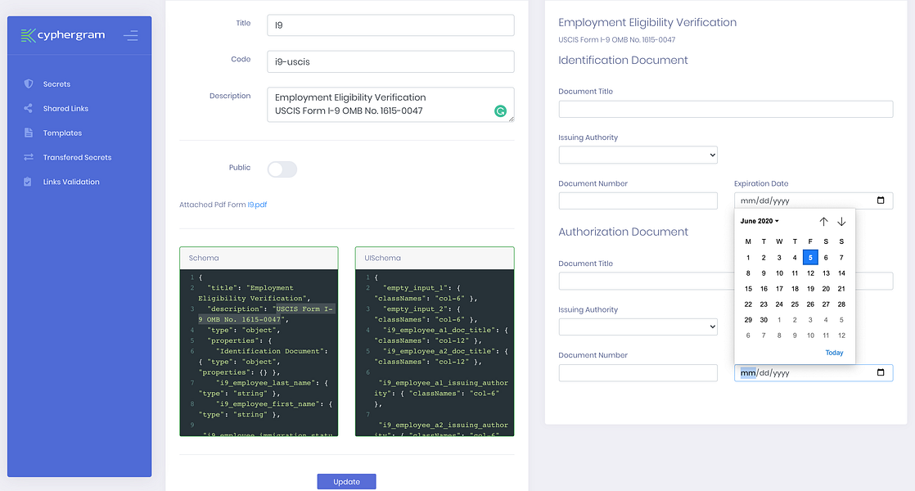Viewport: 915px width, 491px height.
Task: Collapse sidebar with hamburger menu icon
Action: click(131, 35)
